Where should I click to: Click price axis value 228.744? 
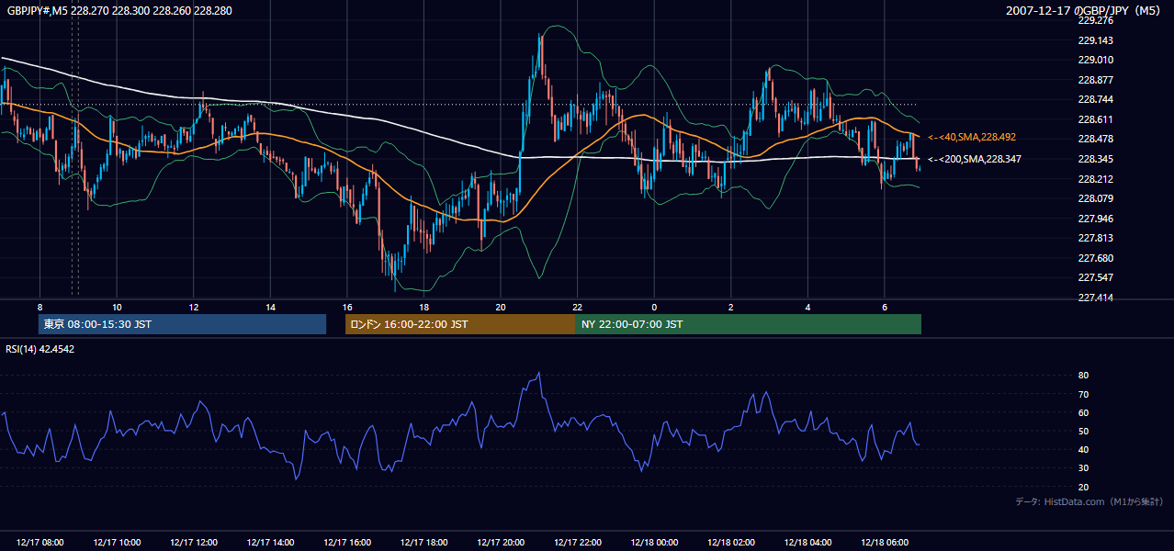pyautogui.click(x=1095, y=99)
